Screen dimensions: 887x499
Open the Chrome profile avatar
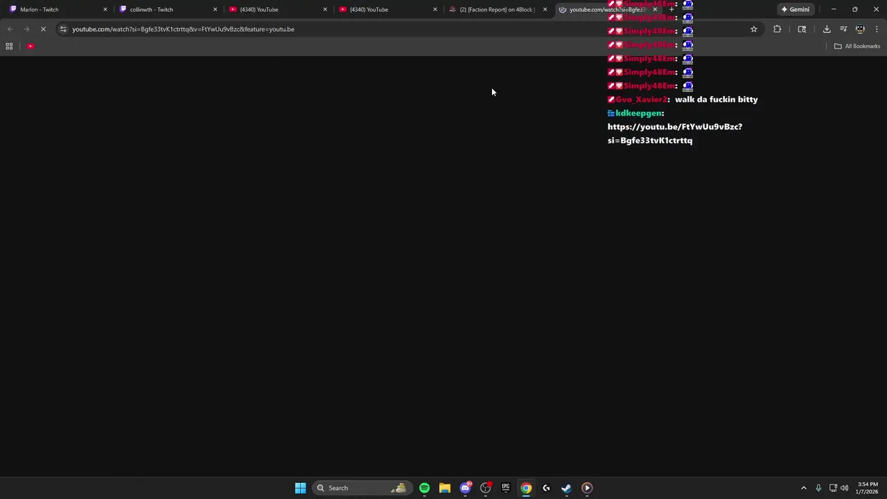click(x=860, y=29)
